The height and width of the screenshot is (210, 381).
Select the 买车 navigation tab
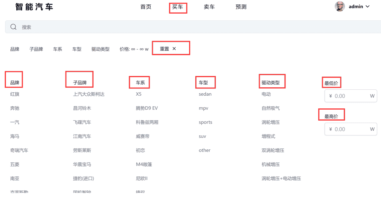coord(178,7)
